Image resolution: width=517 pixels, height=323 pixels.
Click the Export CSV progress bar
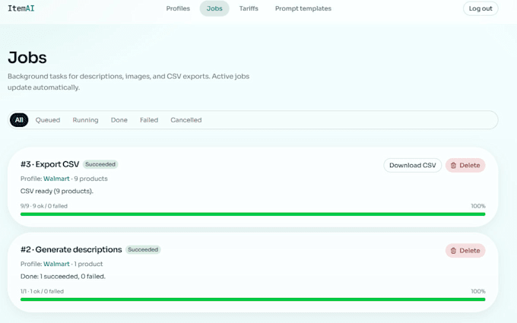(x=253, y=214)
